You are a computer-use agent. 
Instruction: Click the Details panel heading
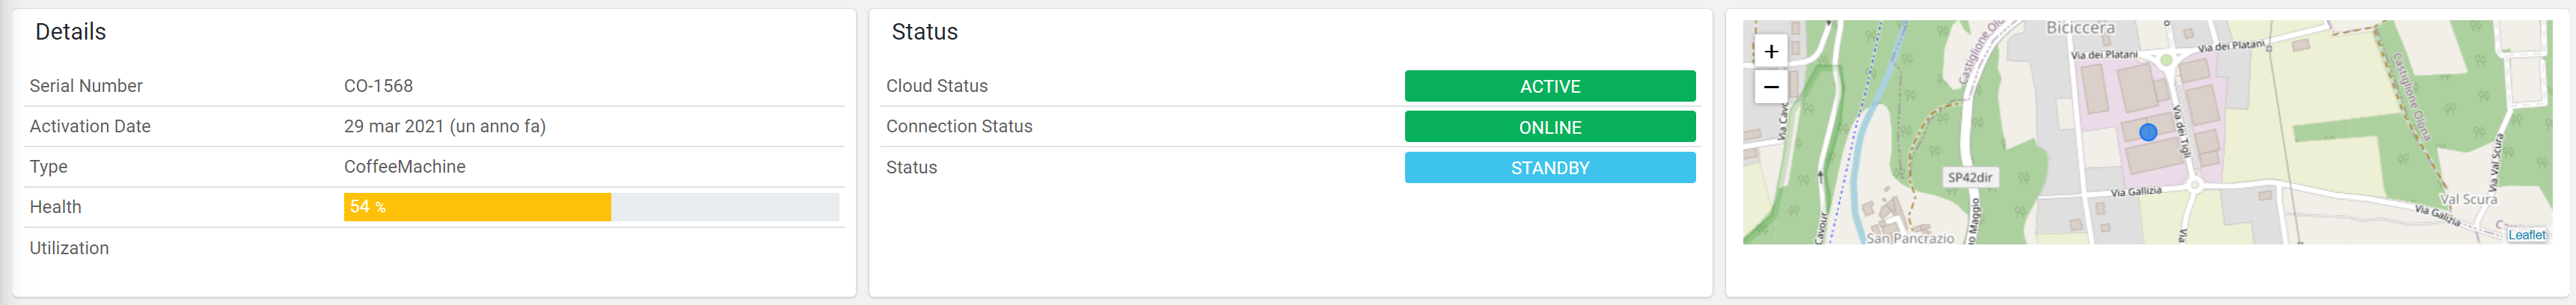[x=71, y=32]
